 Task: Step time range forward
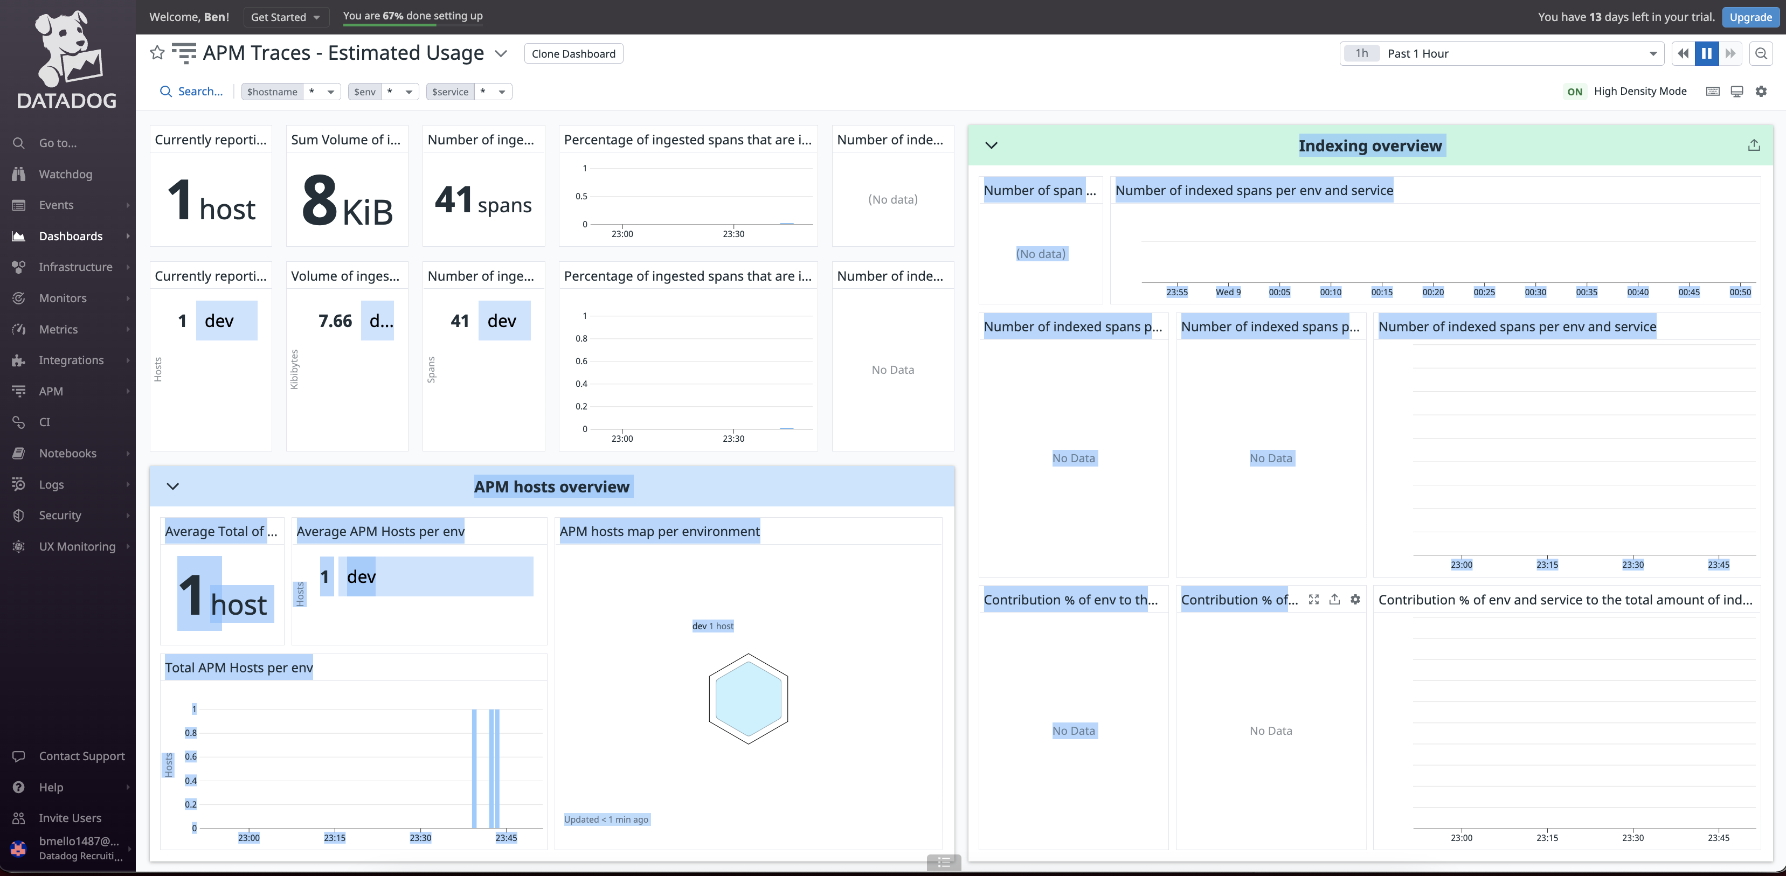coord(1730,53)
